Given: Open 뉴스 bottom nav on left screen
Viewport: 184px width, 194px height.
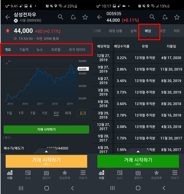Looking at the screenshot, I should coord(28,175).
